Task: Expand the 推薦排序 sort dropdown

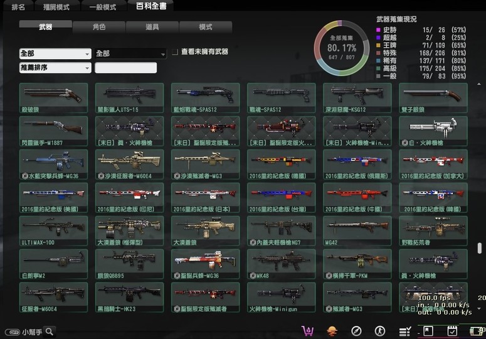Action: [x=55, y=68]
